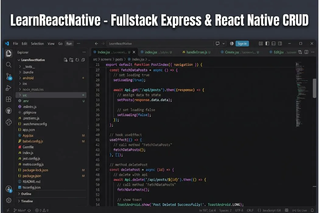This screenshot has height=213, width=319.
Task: Expand the .bundle folder
Action: [x=51, y=72]
